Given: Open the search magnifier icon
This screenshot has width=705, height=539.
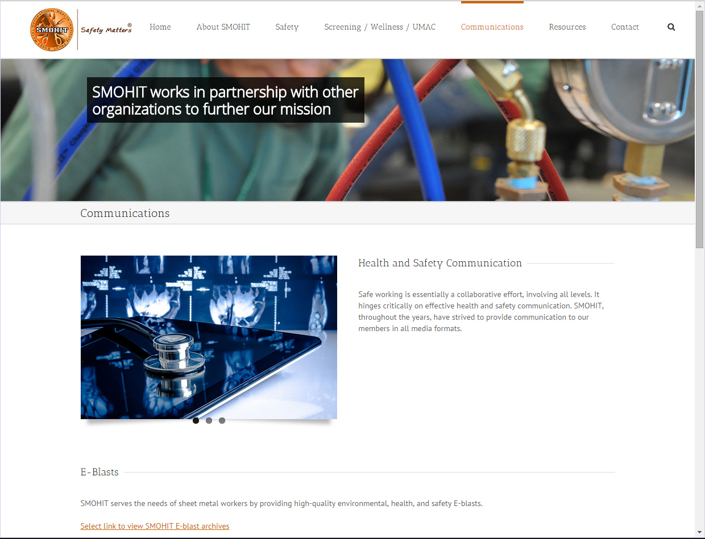Looking at the screenshot, I should click(671, 27).
